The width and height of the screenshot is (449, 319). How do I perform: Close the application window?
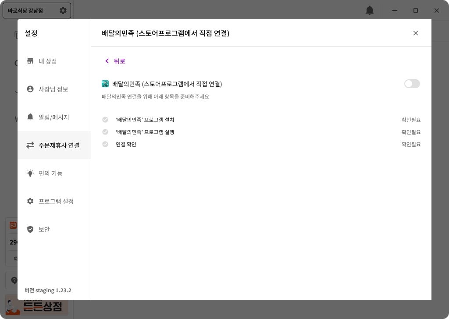(437, 11)
